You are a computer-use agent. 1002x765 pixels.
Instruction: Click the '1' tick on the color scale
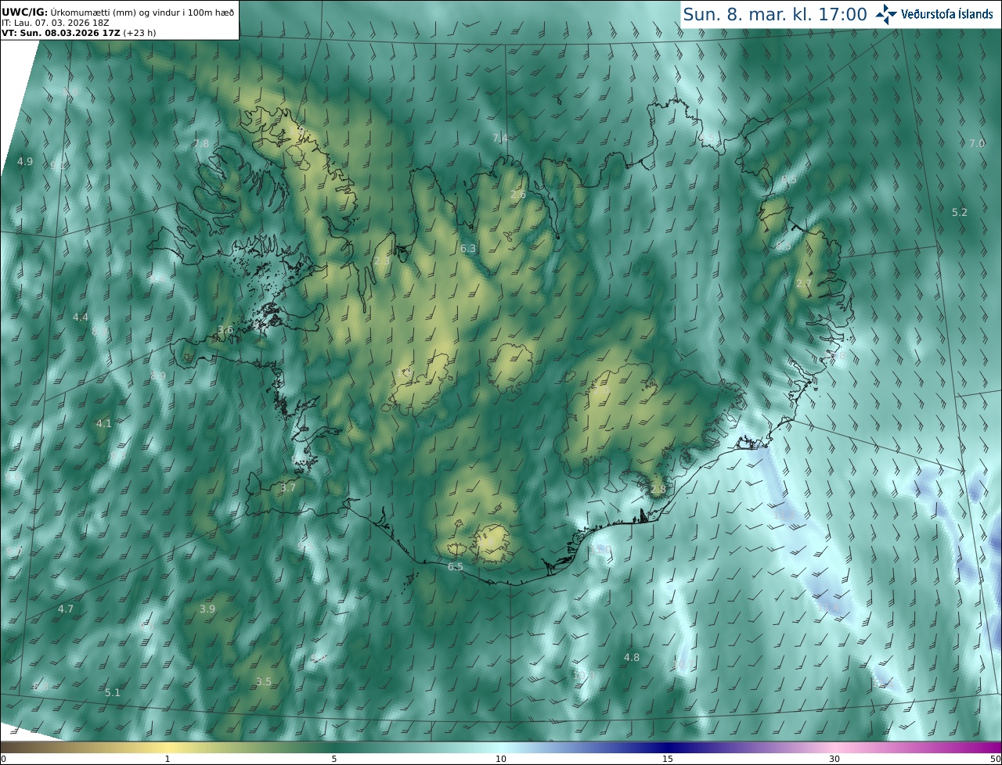(x=168, y=759)
